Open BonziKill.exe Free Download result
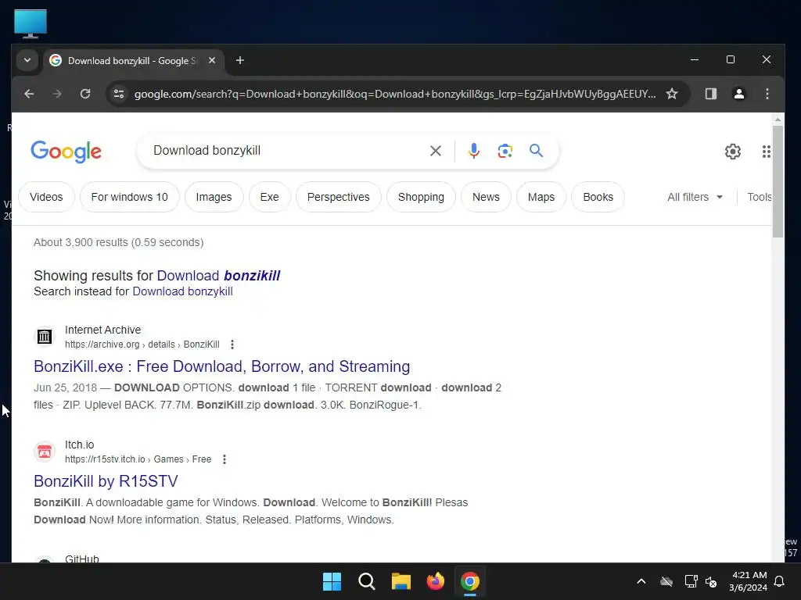Screen dimensions: 801x600 [221, 366]
